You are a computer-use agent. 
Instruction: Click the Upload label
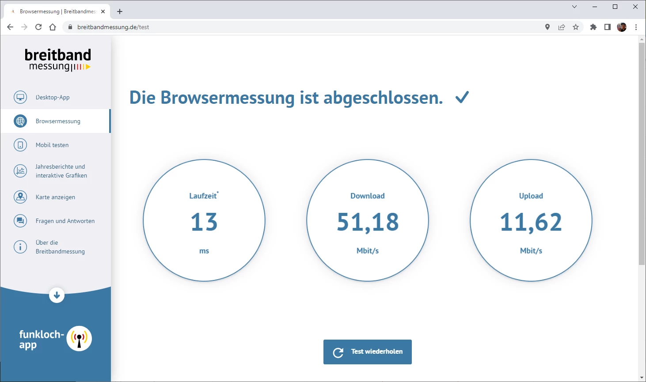pos(531,196)
